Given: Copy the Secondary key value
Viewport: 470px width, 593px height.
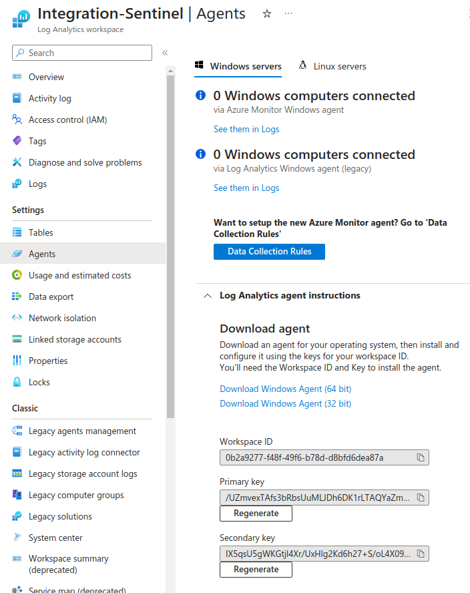Looking at the screenshot, I should click(x=421, y=554).
